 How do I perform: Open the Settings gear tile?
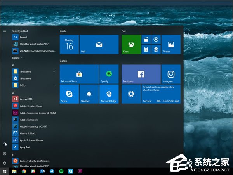(131, 94)
